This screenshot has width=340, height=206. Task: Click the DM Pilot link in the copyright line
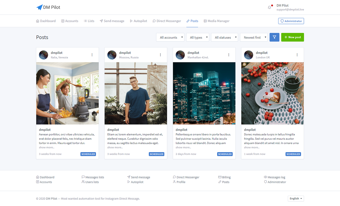coord(52,198)
